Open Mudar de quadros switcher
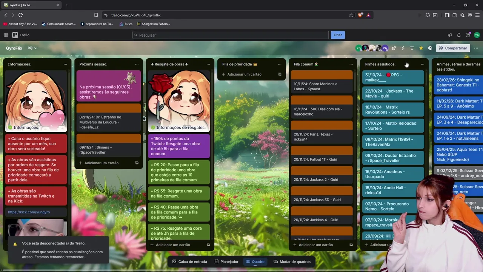The height and width of the screenshot is (272, 483). pyautogui.click(x=292, y=262)
